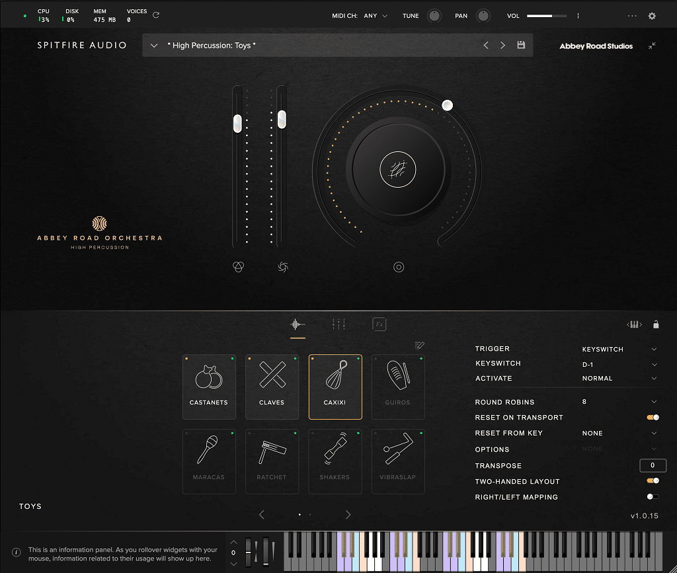This screenshot has width=677, height=573.
Task: Open the settings gear
Action: [x=652, y=16]
